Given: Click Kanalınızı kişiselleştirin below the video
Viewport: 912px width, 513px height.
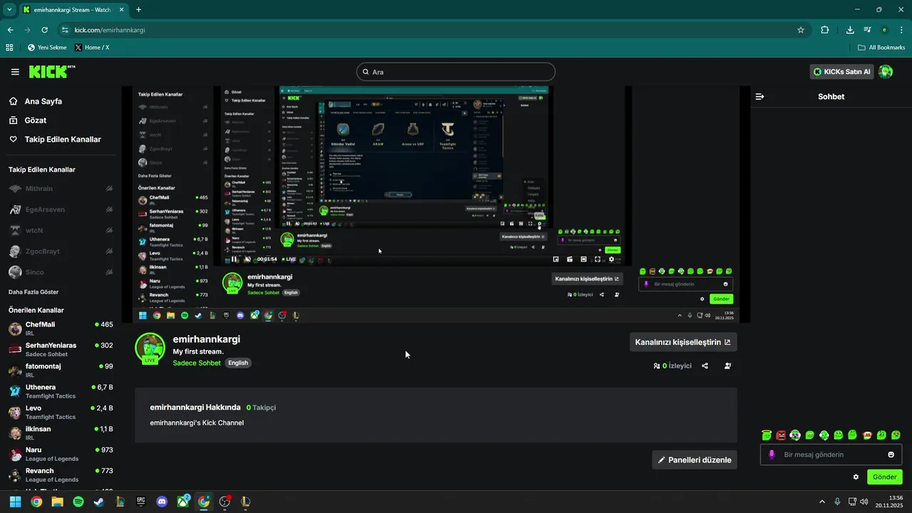Looking at the screenshot, I should coord(683,342).
